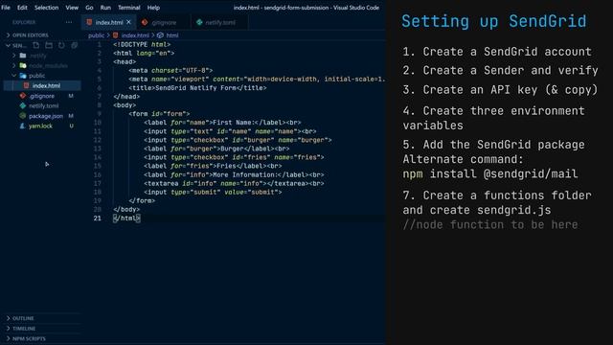Open the View menu
This screenshot has width=613, height=345.
click(72, 8)
